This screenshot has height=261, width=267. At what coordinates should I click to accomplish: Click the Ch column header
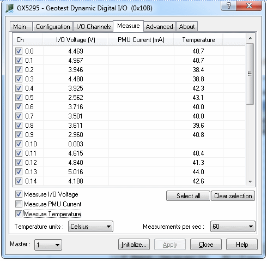coord(28,40)
